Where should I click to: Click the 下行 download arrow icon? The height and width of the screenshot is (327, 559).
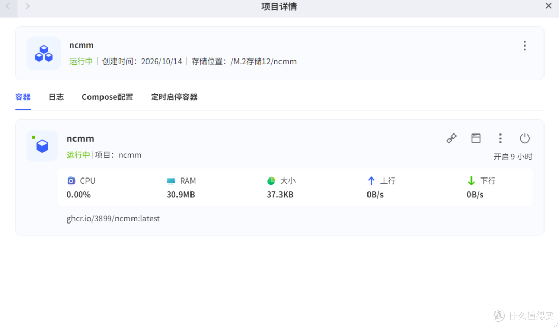(472, 181)
